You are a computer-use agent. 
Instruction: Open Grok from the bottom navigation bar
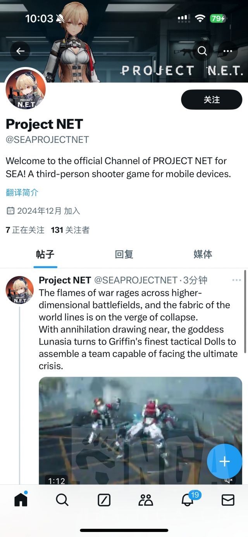(103, 501)
